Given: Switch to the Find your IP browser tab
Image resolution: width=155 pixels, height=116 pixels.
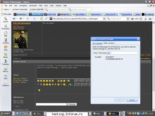Looking at the screenshot, I should pos(111,15).
